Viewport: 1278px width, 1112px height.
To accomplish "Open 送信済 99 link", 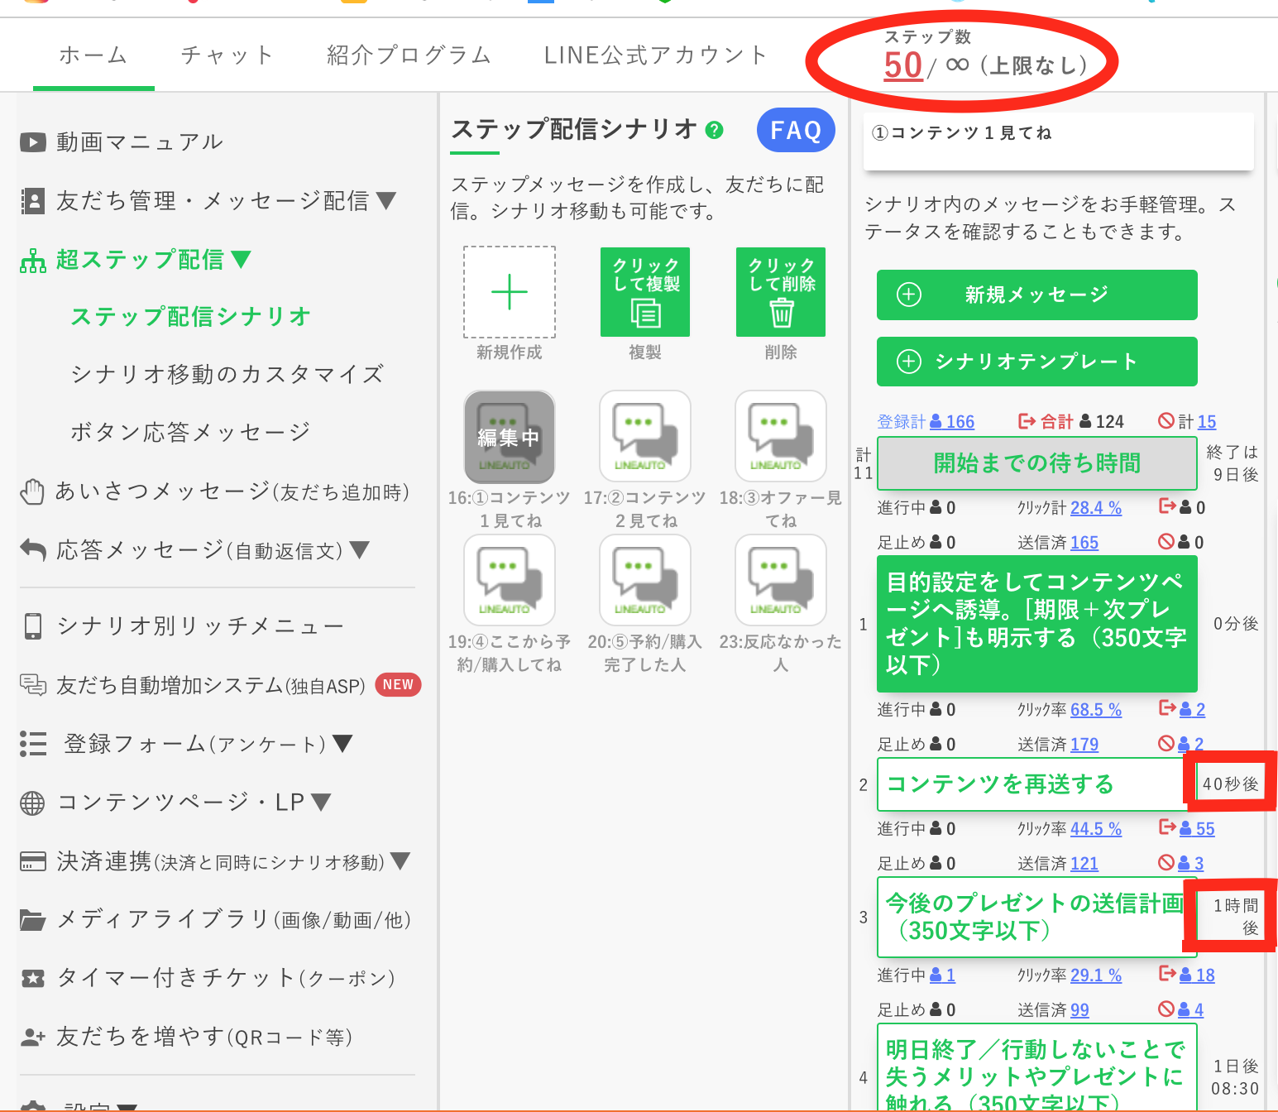I will [1079, 1010].
